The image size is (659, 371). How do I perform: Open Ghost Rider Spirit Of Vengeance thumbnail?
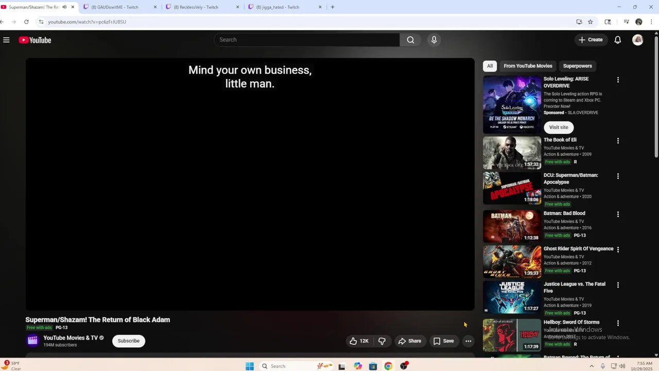[x=512, y=262]
